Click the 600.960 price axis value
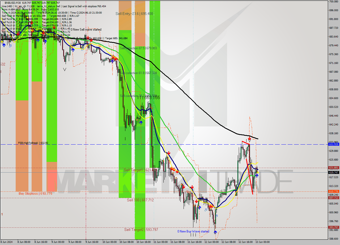The image size is (340, 245). [334, 212]
